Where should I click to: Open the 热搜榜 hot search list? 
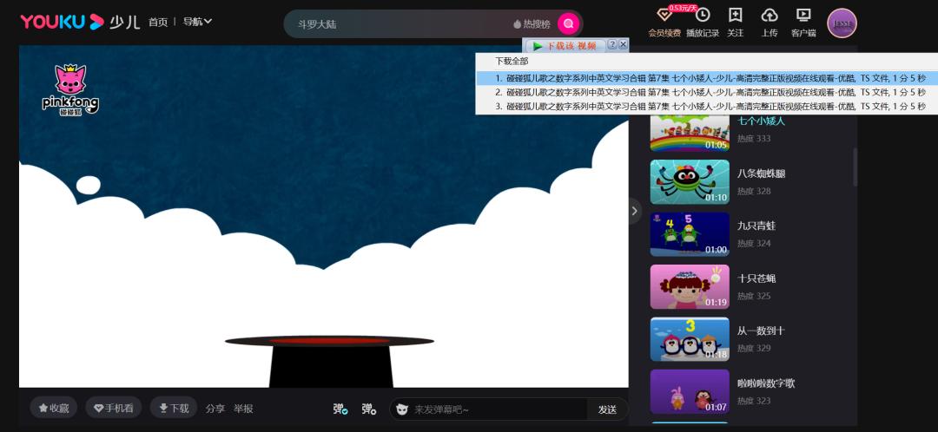click(532, 24)
